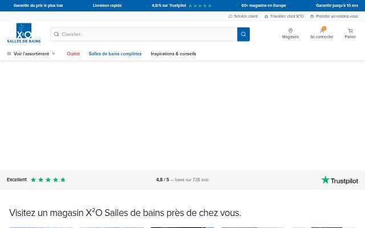
Task: Open the Voir l'assortiment menu
Action: [x=31, y=54]
